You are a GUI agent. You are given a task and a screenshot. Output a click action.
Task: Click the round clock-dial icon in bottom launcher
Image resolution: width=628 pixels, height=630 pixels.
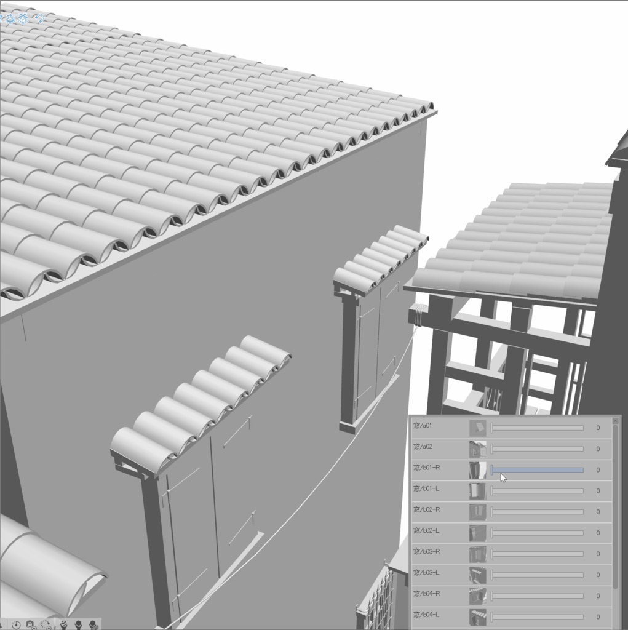(x=16, y=625)
